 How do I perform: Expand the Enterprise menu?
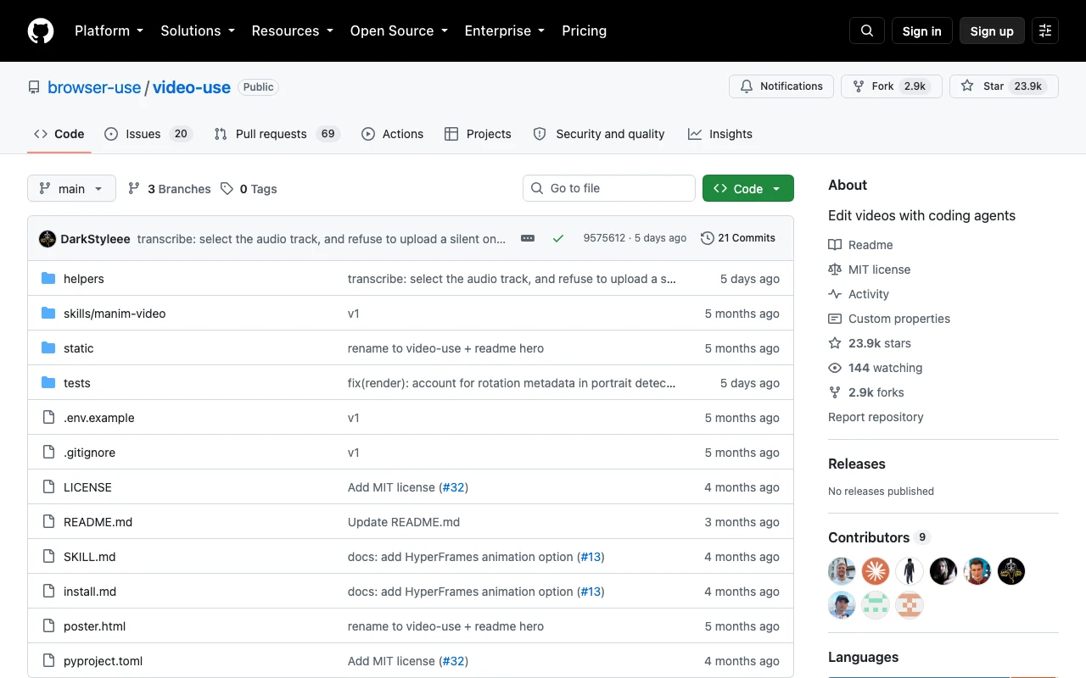click(505, 31)
